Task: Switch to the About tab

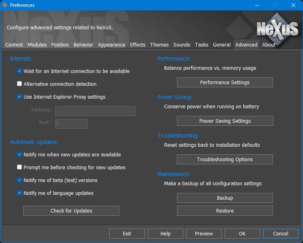Action: click(269, 45)
